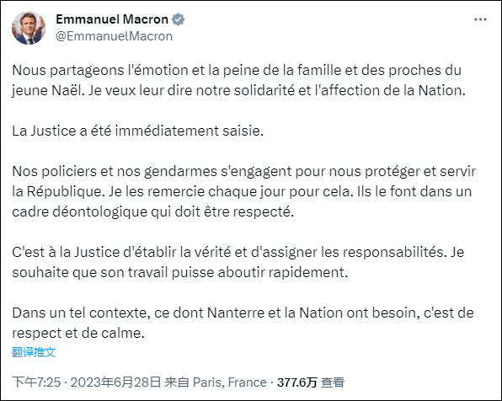Viewport: 502px width, 401px height.
Task: Click the blue verified badge
Action: point(178,19)
